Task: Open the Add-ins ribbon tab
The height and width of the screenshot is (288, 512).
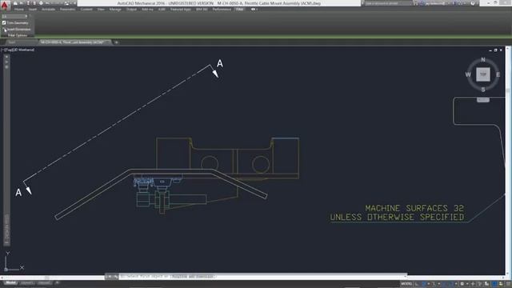Action: [x=147, y=10]
